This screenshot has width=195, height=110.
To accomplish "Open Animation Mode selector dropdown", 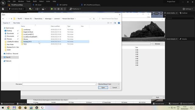I will coord(16,9).
